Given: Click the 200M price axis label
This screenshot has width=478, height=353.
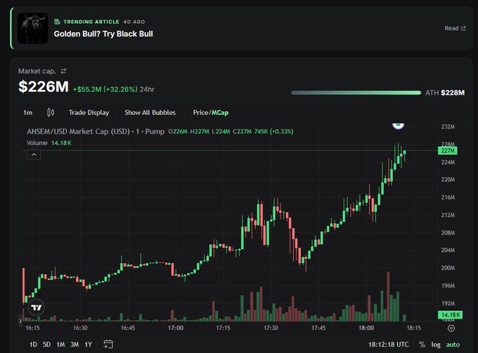Looking at the screenshot, I should 448,268.
